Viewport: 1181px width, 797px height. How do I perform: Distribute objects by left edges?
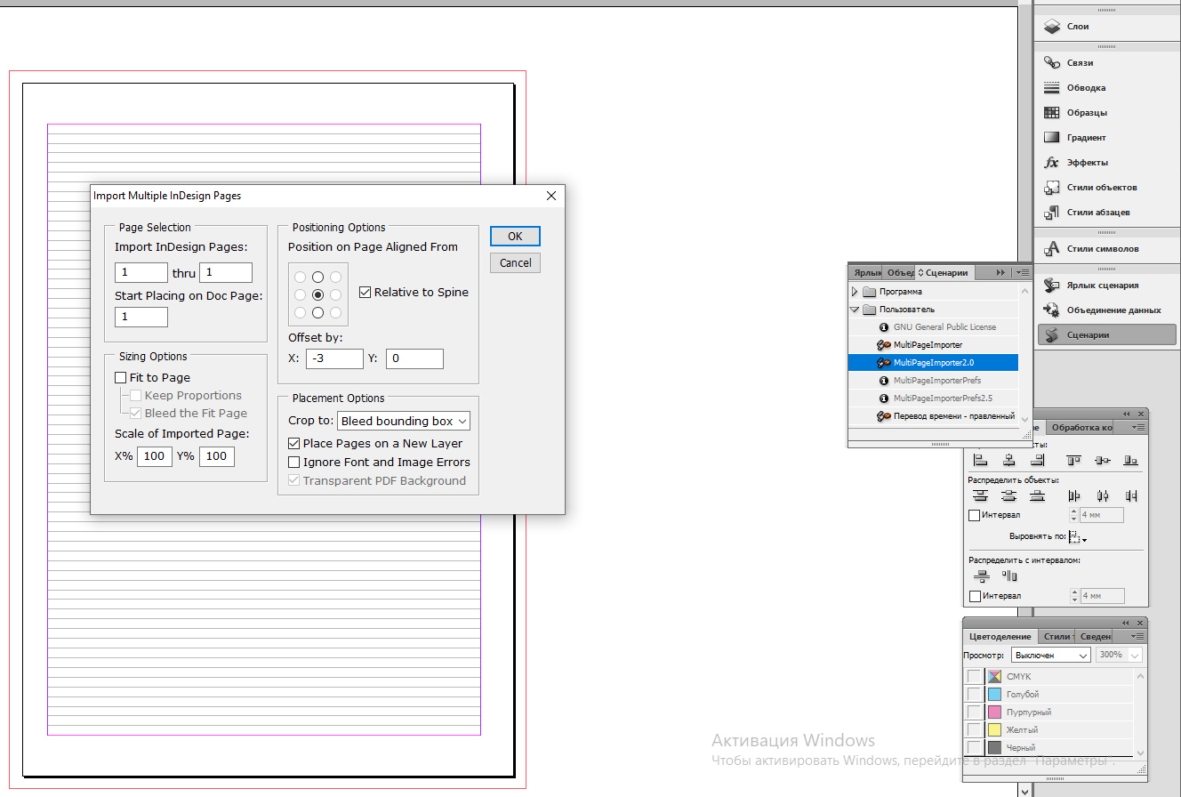point(1073,495)
